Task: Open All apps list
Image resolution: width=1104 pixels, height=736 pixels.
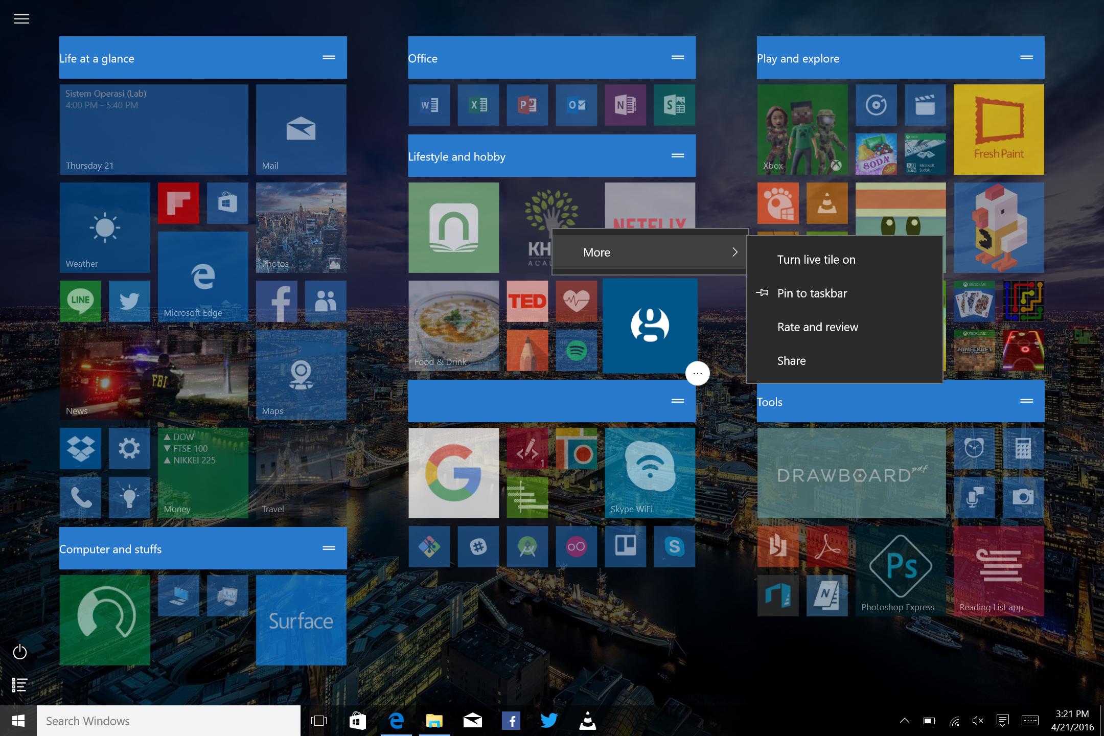Action: [19, 685]
